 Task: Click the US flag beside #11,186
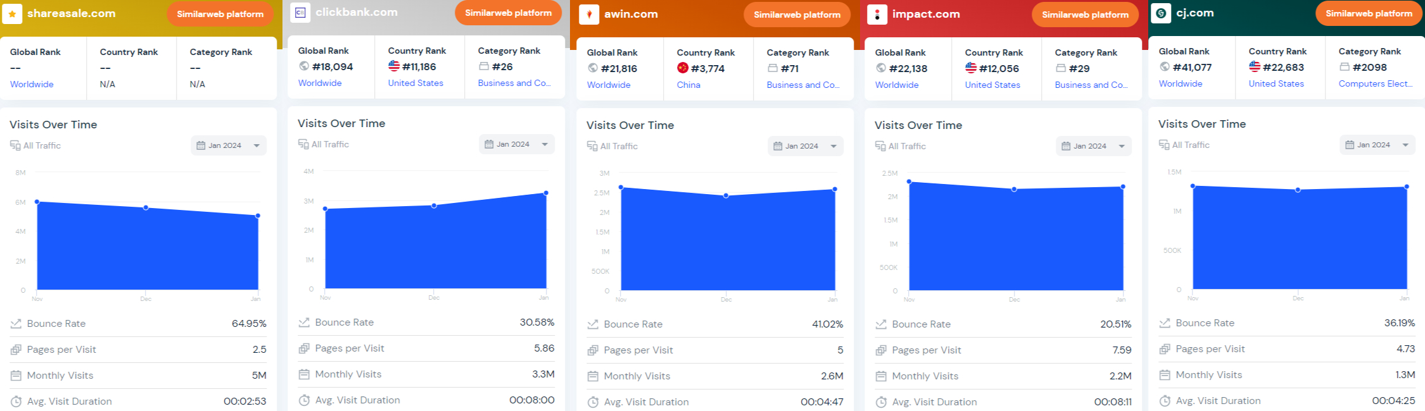pos(394,66)
